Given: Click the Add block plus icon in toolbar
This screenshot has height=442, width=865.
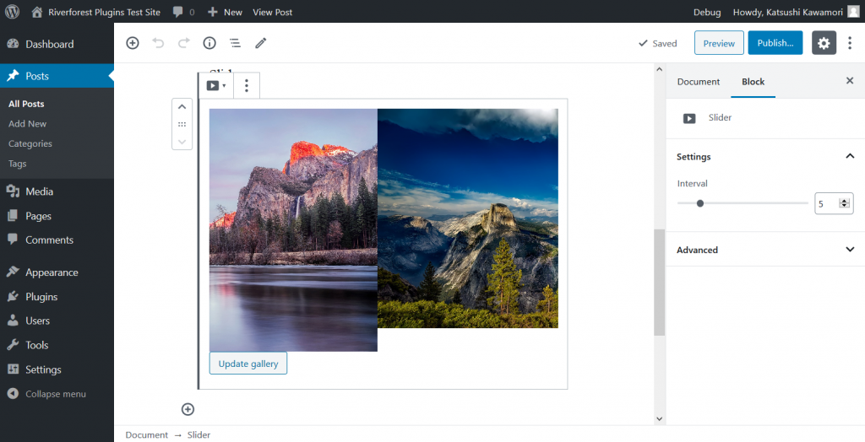Looking at the screenshot, I should click(133, 43).
